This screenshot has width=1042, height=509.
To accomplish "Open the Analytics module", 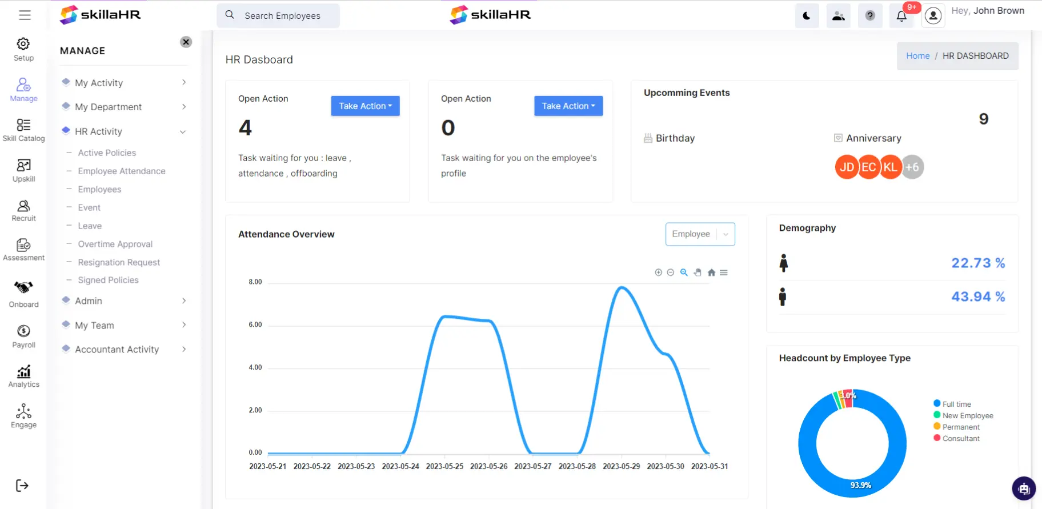I will 23,376.
